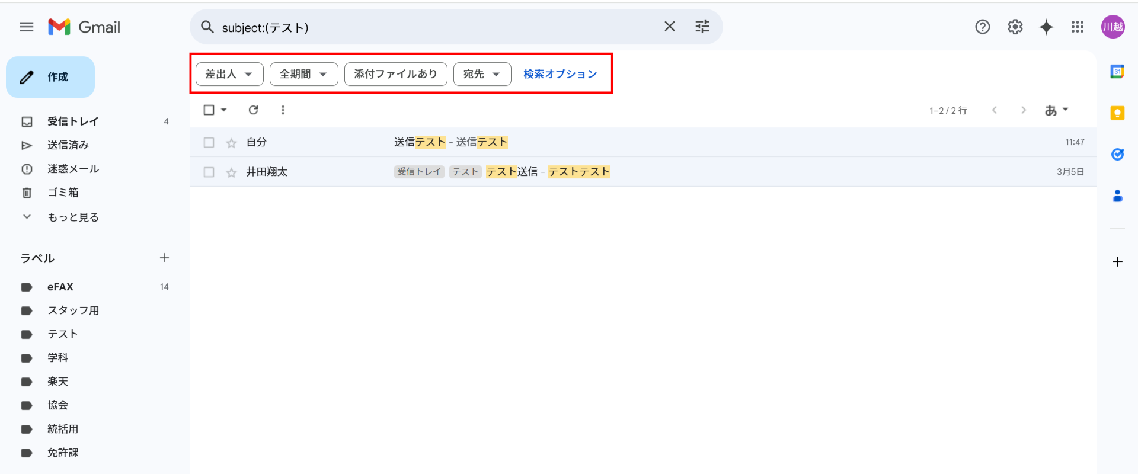Tick checkbox for 送信テスト email

click(x=209, y=143)
